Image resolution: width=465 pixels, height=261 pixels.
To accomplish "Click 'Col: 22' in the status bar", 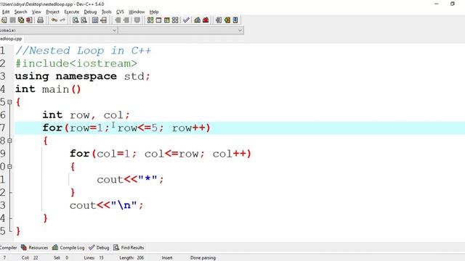I will 30,258.
